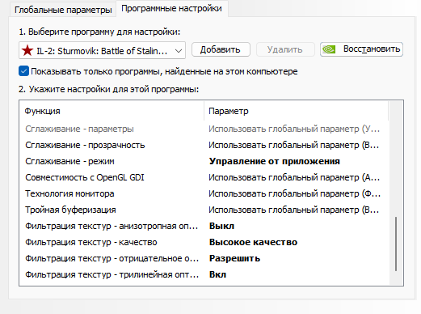
Task: Select Фильтрация текстур - отрицательное отклонение row
Action: point(204,258)
